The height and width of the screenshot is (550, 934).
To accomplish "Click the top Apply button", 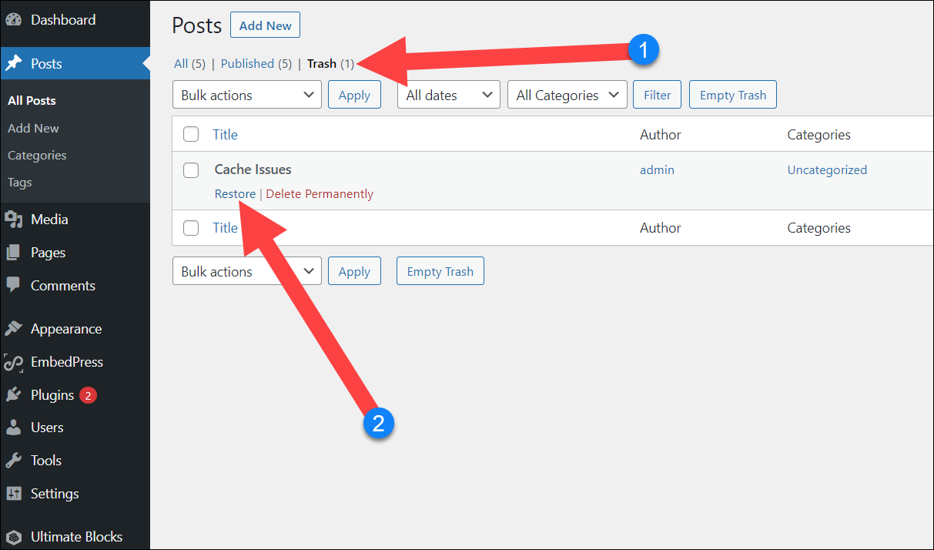I will 354,96.
